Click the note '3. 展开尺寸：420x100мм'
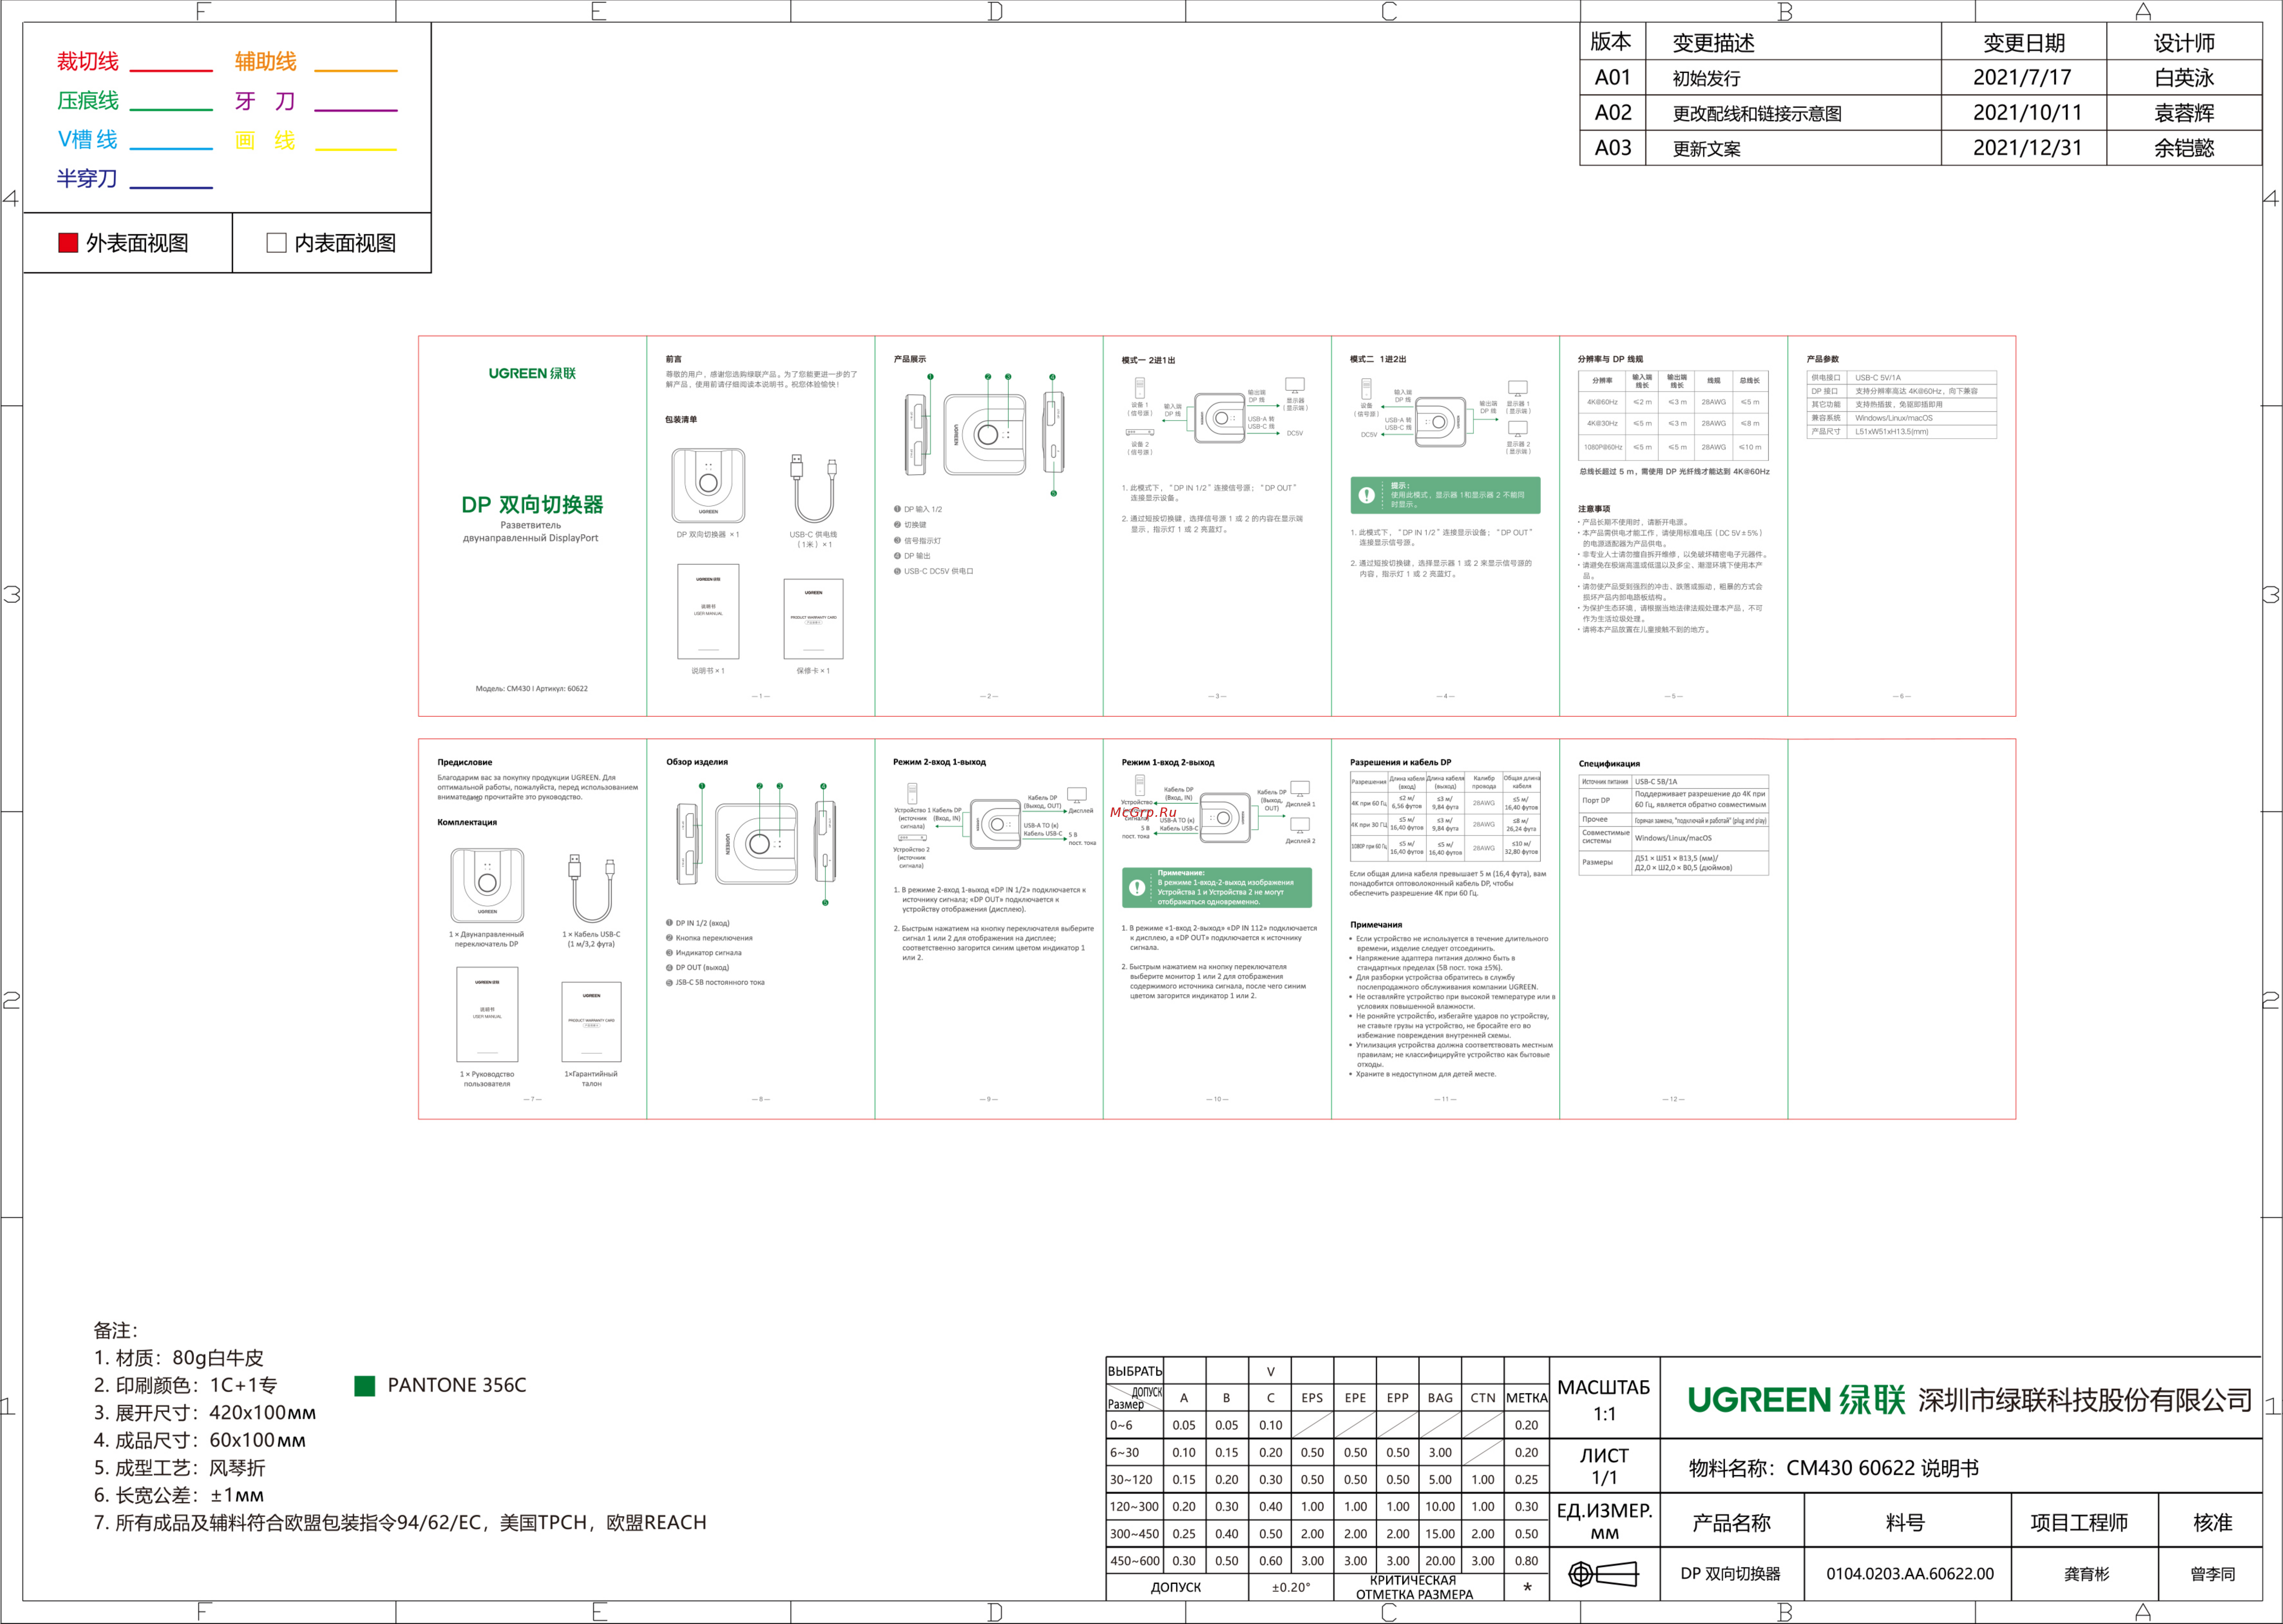 205,1413
